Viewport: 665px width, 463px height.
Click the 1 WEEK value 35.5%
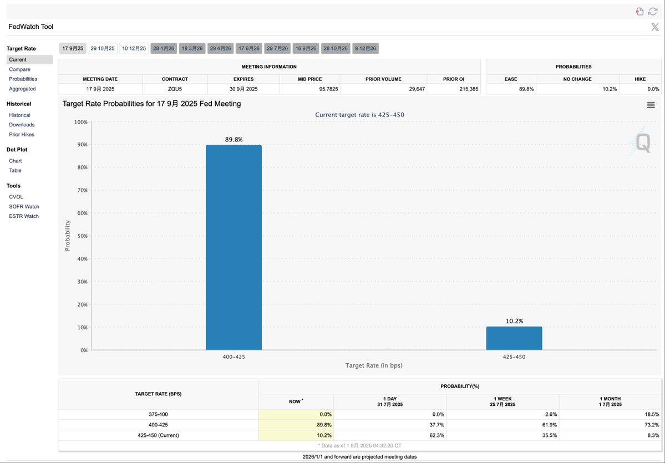[x=550, y=435]
